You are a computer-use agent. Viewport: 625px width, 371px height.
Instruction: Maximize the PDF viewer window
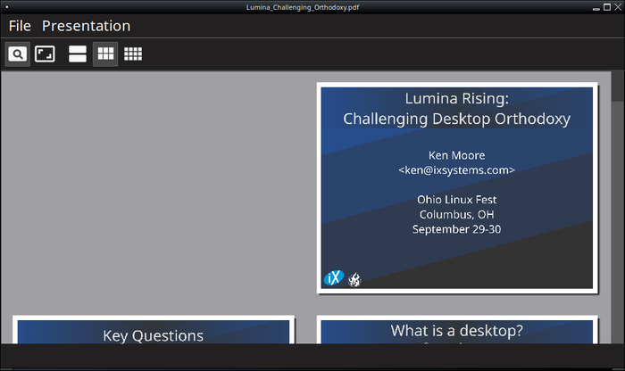click(x=607, y=7)
